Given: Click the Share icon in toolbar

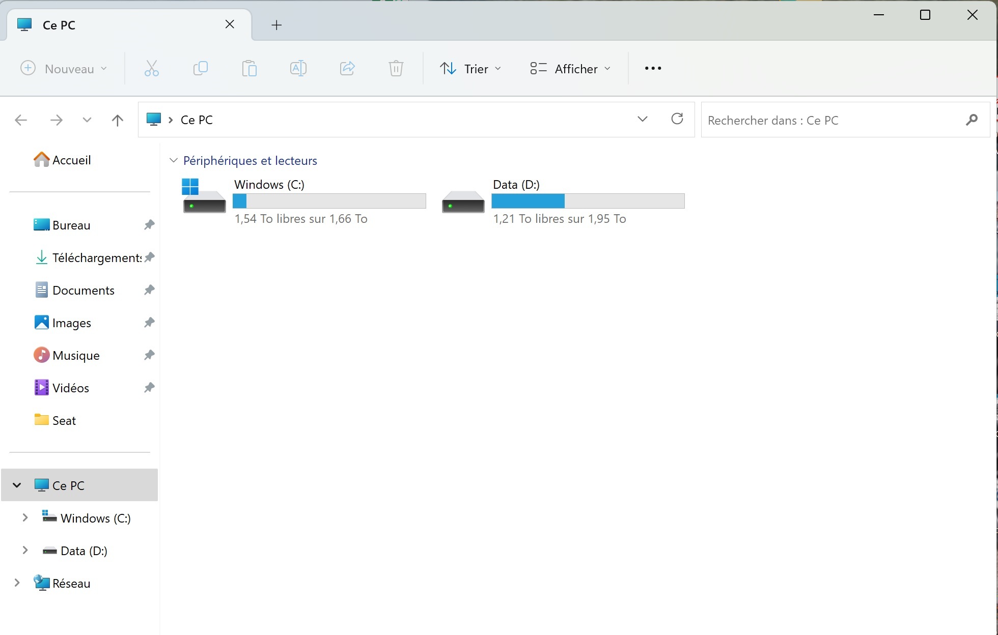Looking at the screenshot, I should point(347,68).
